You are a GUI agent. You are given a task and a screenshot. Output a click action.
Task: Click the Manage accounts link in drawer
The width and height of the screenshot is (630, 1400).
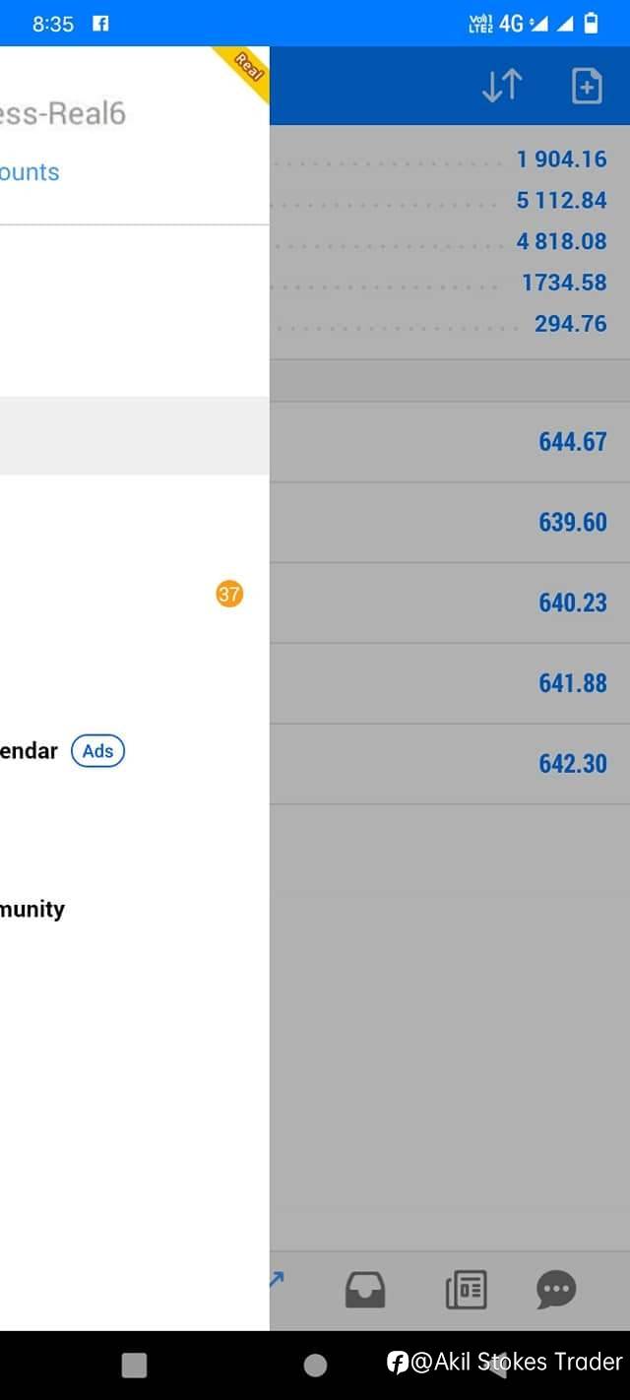pos(30,172)
